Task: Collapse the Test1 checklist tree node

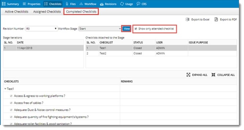Action: 5,89
